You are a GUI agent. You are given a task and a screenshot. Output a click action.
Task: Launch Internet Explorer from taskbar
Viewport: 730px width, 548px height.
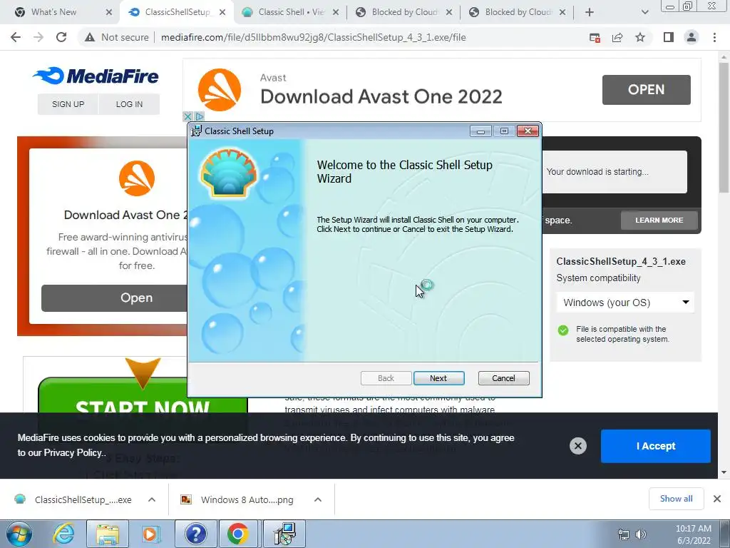63,534
